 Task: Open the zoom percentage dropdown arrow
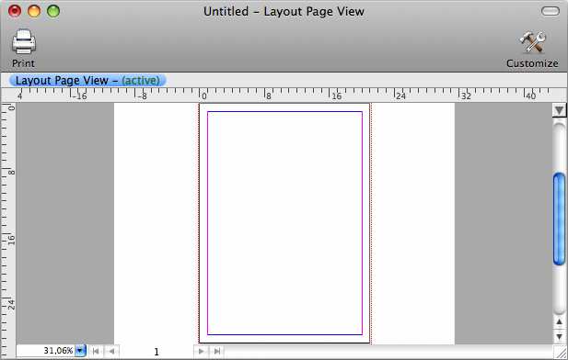pos(80,350)
